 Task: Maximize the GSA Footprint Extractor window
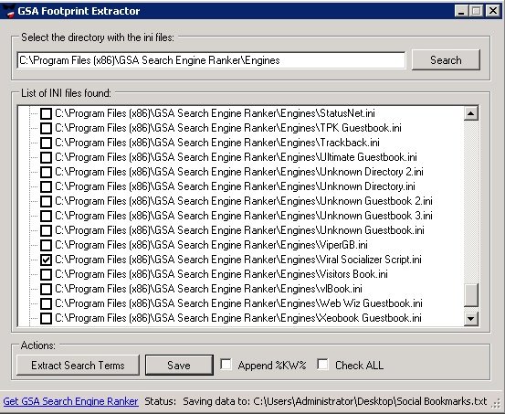tap(477, 11)
